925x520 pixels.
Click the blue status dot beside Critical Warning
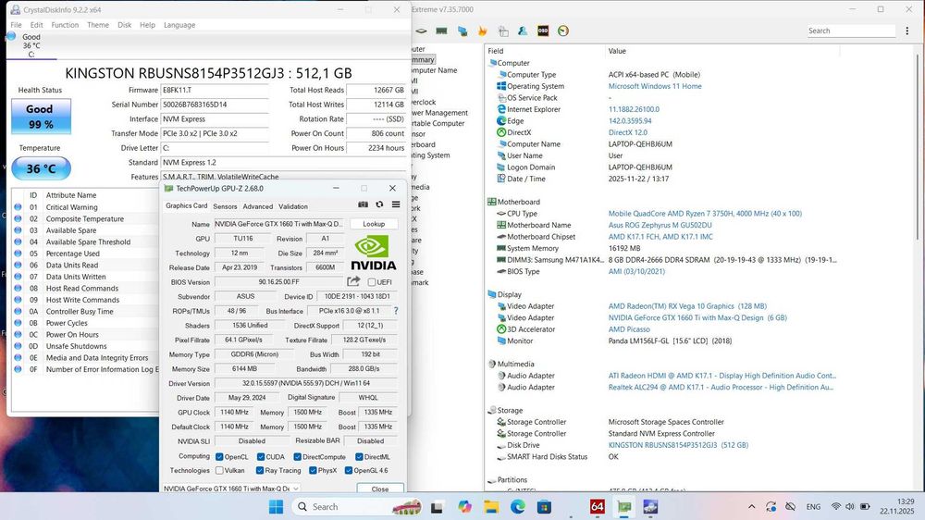(18, 207)
